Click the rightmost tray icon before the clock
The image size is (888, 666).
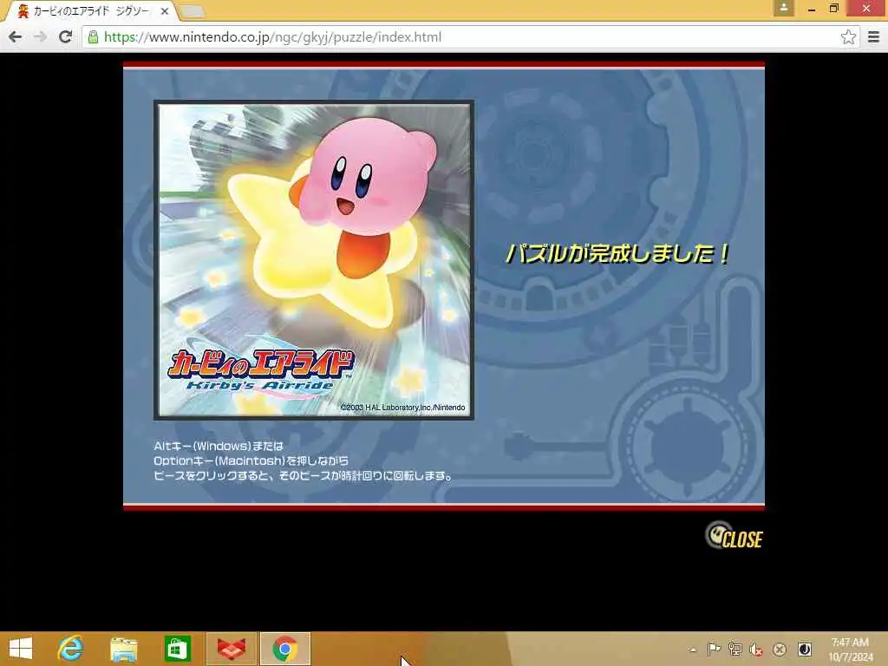tap(804, 649)
